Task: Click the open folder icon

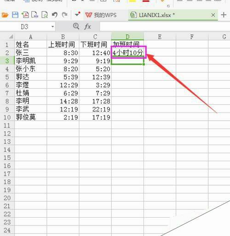Action: 5,15
